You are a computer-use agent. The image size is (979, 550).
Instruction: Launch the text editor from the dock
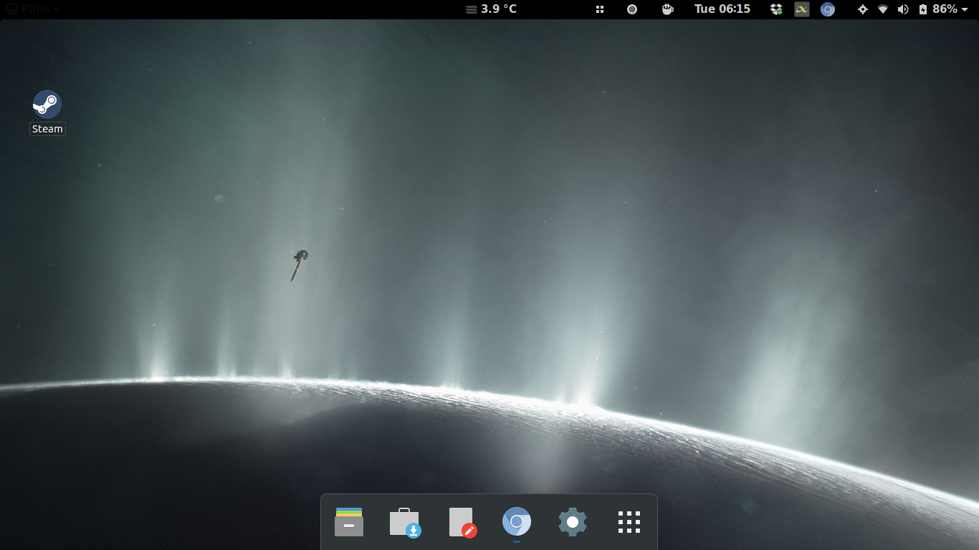click(x=462, y=522)
